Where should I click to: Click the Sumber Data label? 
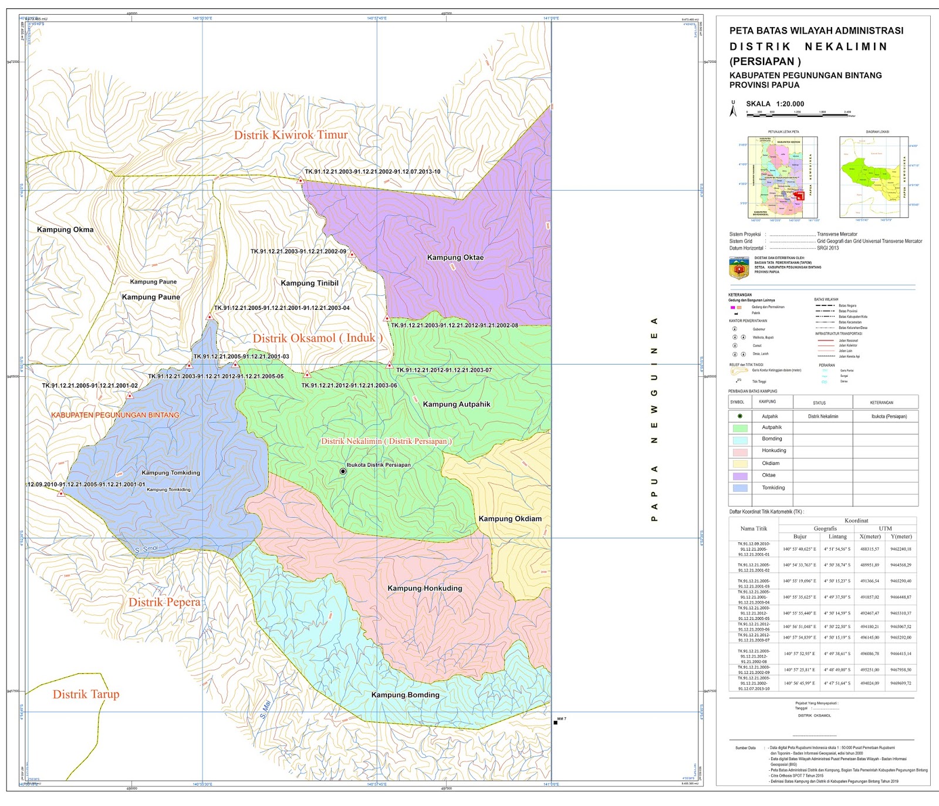coord(745,748)
